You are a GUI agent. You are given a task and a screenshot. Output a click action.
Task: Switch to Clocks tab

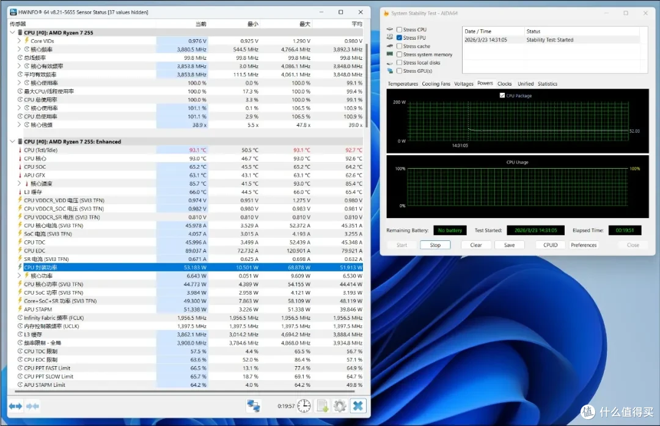tap(504, 84)
